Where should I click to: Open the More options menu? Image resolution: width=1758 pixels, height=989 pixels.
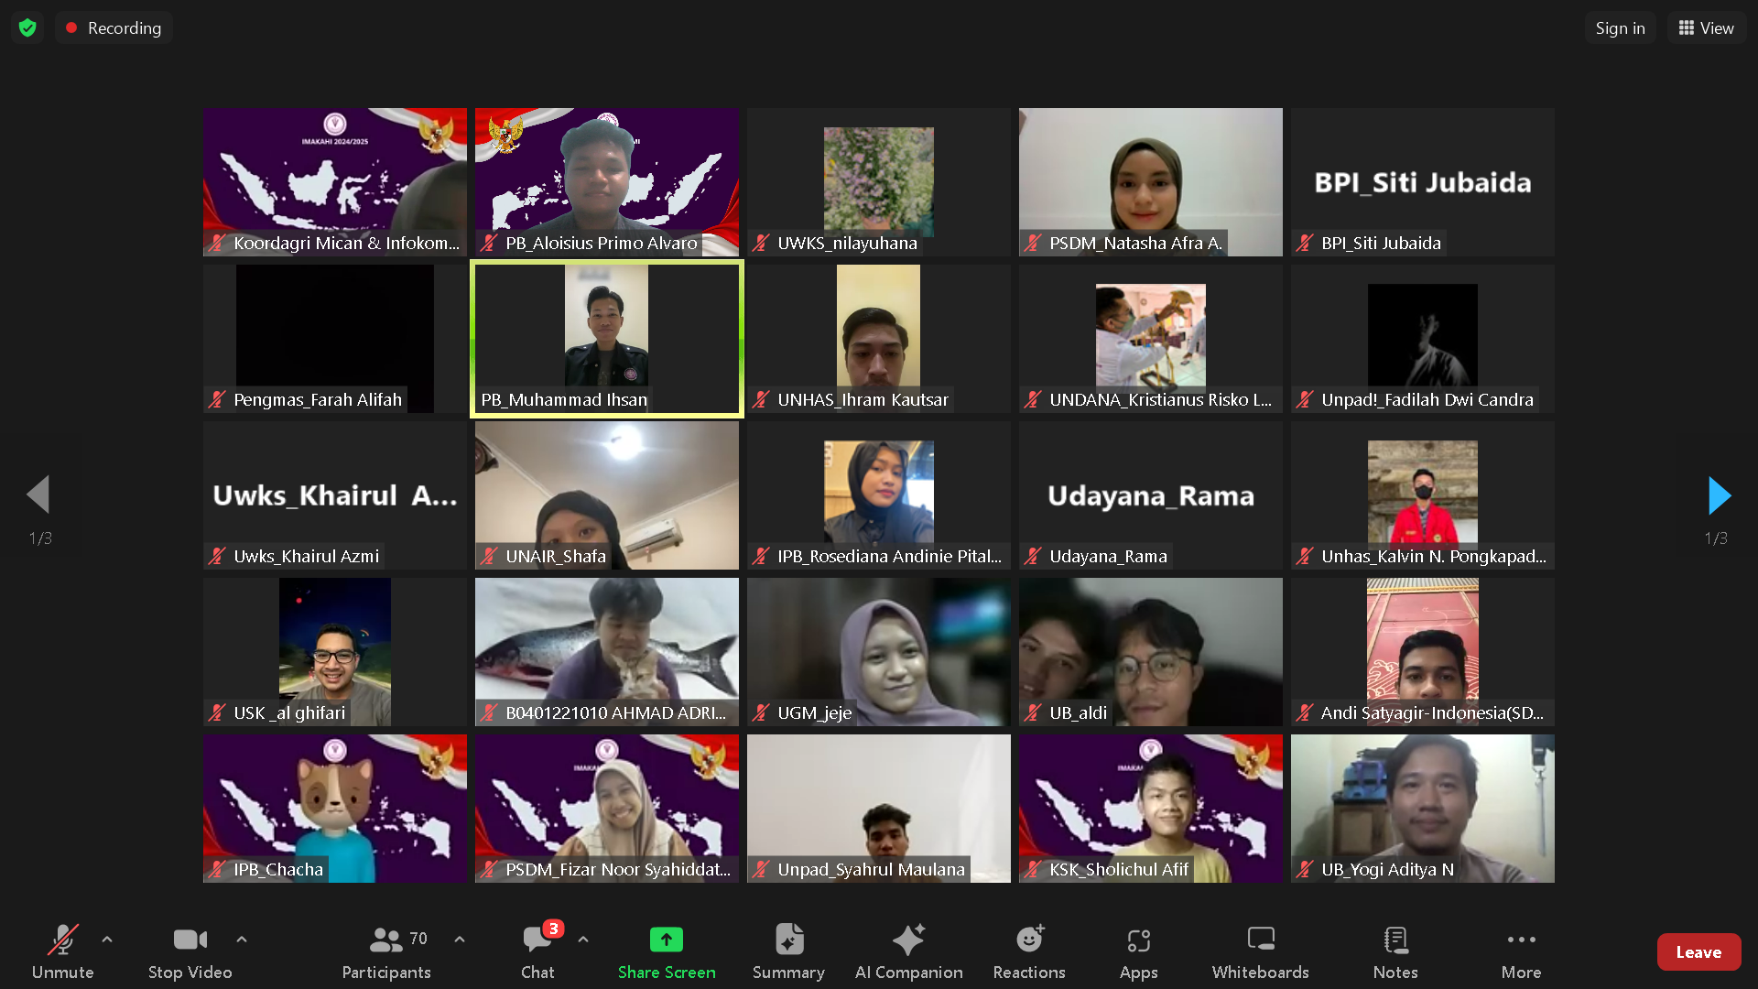pyautogui.click(x=1521, y=940)
